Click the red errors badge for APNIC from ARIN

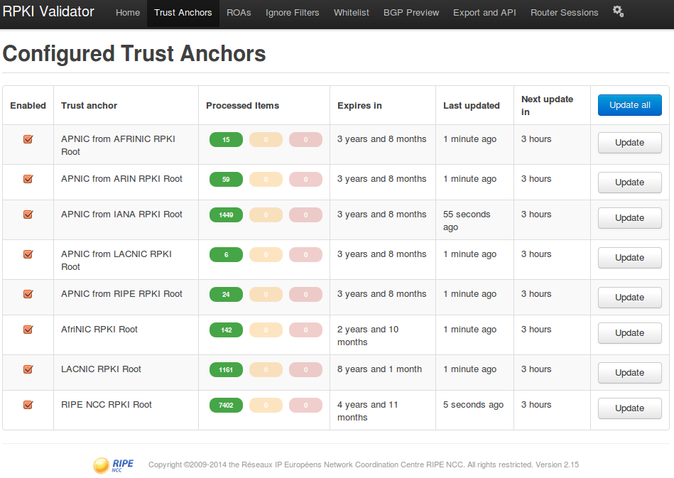[x=305, y=179]
